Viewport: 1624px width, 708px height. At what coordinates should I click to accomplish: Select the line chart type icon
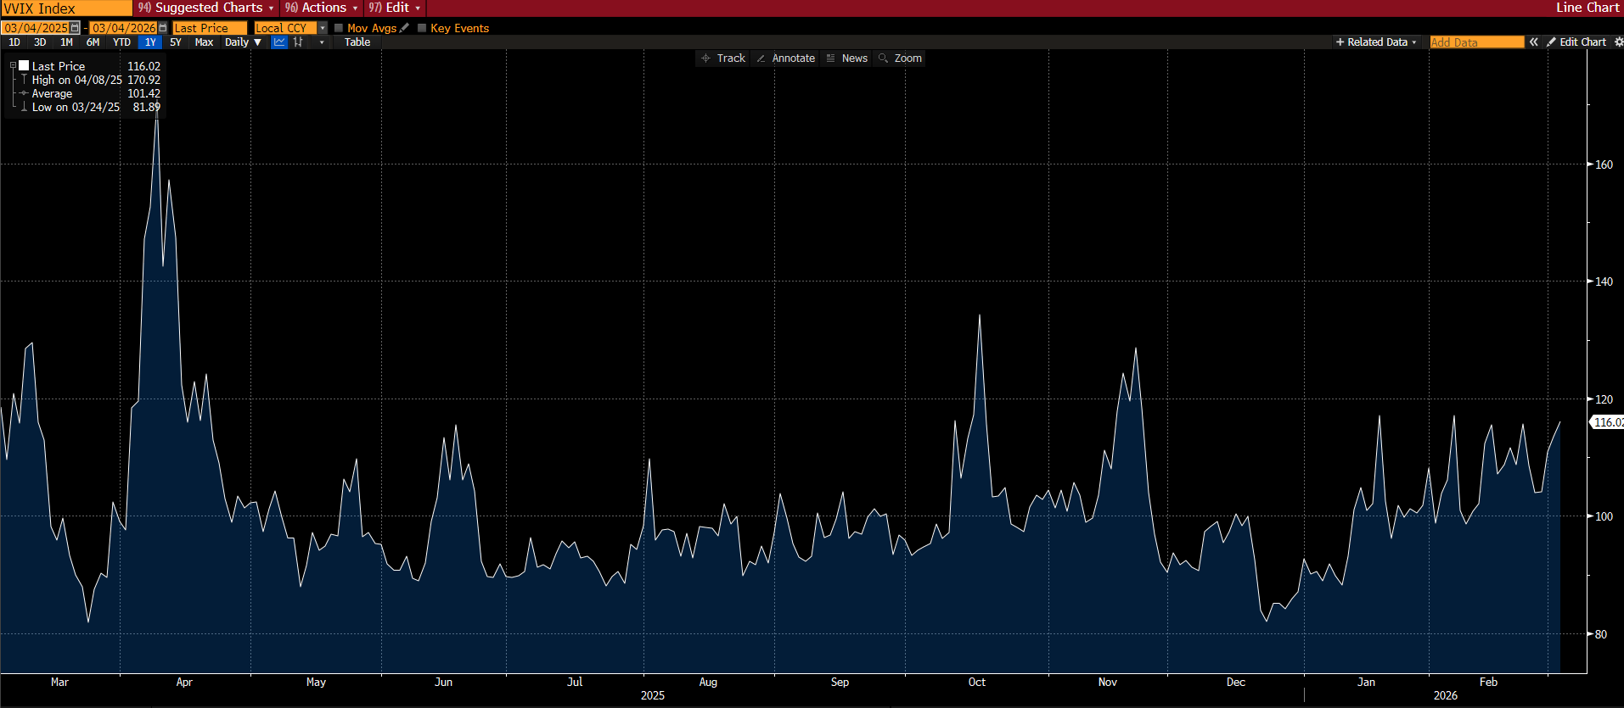pos(279,42)
